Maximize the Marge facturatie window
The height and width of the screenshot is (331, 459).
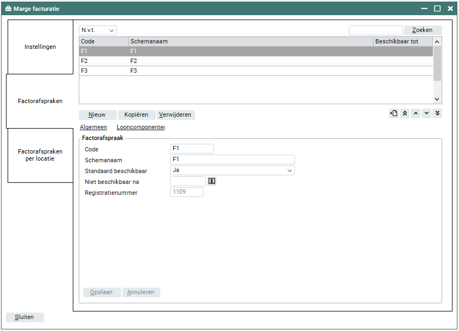(x=437, y=9)
